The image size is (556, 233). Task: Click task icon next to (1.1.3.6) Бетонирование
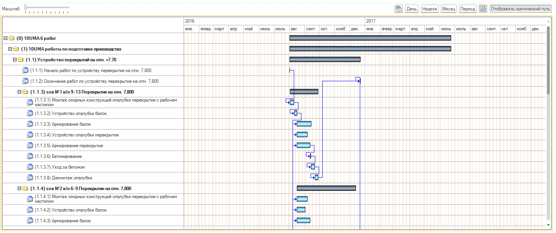point(30,156)
